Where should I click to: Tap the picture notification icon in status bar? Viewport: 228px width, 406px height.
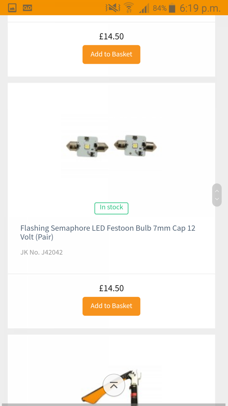[x=12, y=8]
